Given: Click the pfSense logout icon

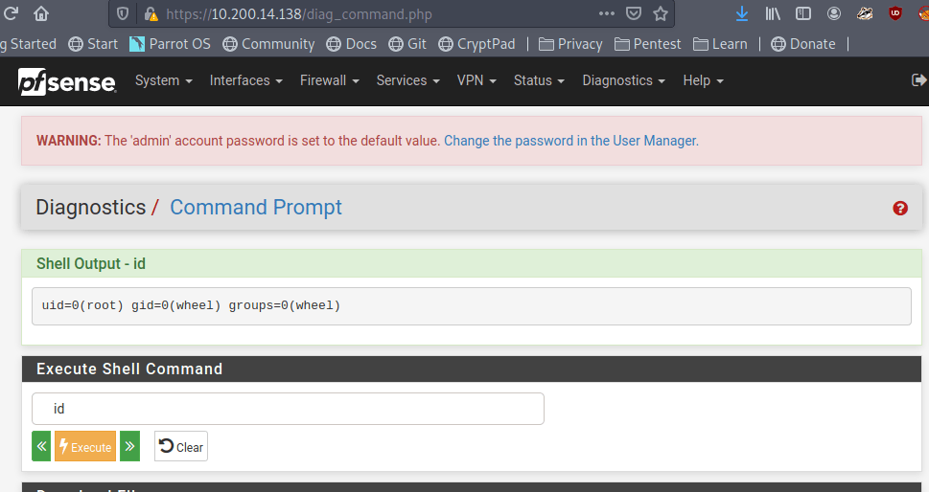Looking at the screenshot, I should point(917,81).
